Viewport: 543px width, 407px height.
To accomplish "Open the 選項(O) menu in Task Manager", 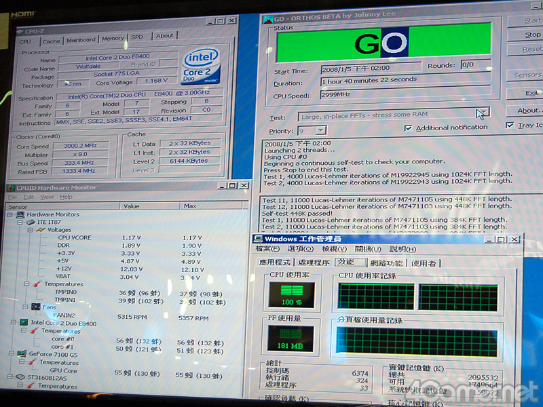I will click(x=301, y=249).
